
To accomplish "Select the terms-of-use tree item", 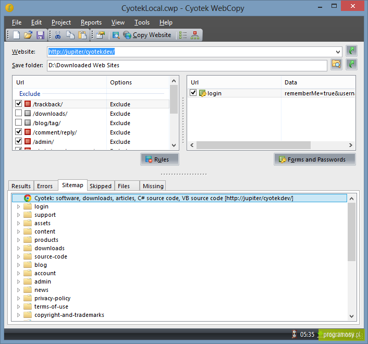I will (x=51, y=306).
